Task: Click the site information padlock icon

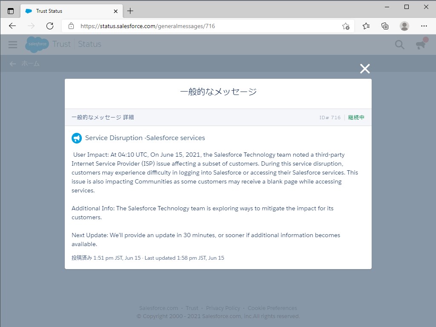Action: [71, 26]
